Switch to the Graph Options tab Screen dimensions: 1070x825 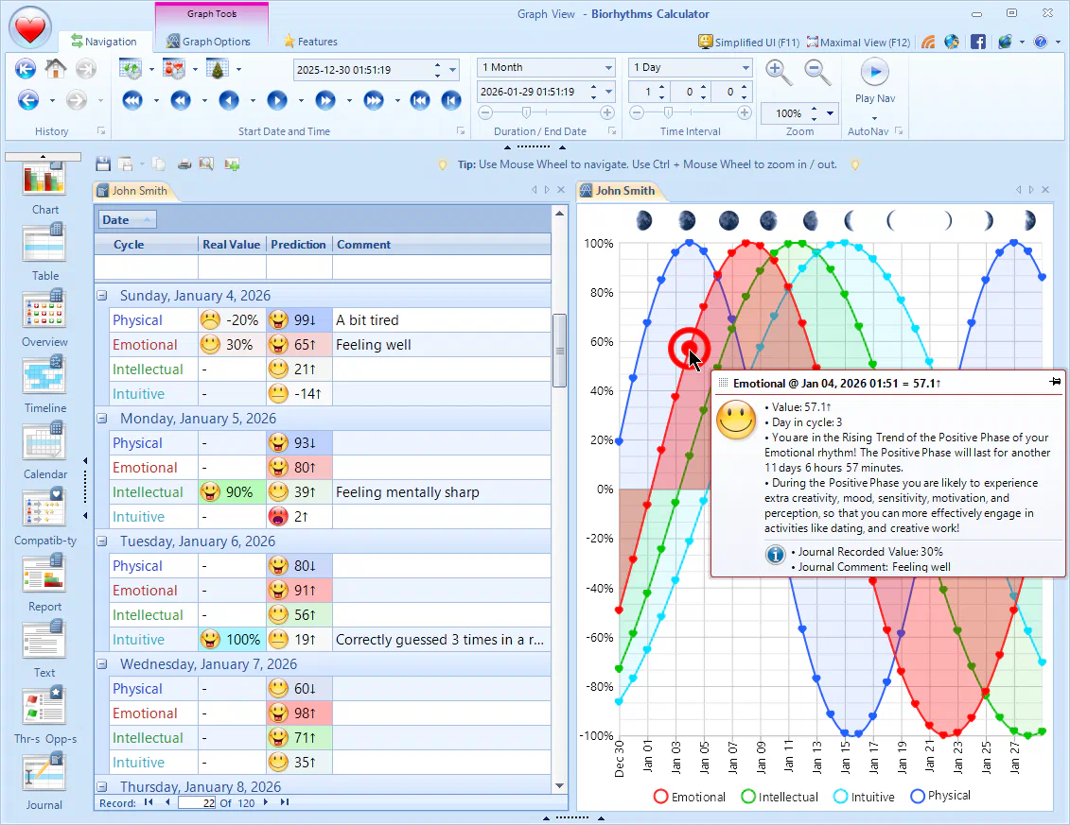208,42
